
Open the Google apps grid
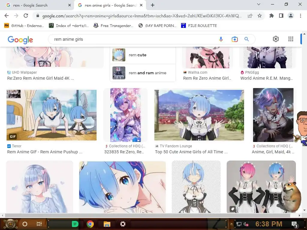(x=291, y=39)
